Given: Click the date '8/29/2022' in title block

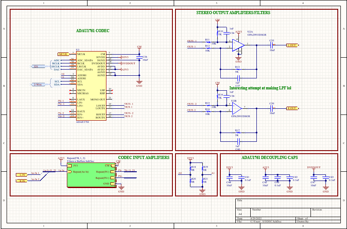Looking at the screenshot, I should tap(256, 218).
